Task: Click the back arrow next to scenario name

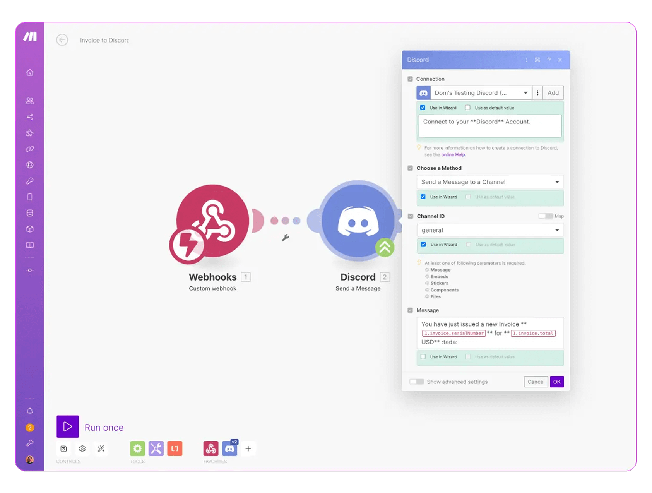Action: click(x=62, y=40)
